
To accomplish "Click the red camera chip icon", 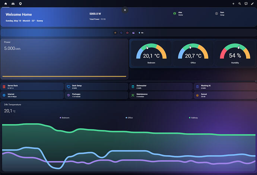I will click(127, 33).
